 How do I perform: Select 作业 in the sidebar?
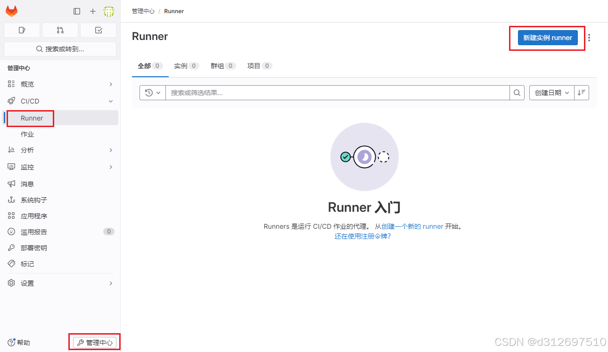[x=60, y=134]
